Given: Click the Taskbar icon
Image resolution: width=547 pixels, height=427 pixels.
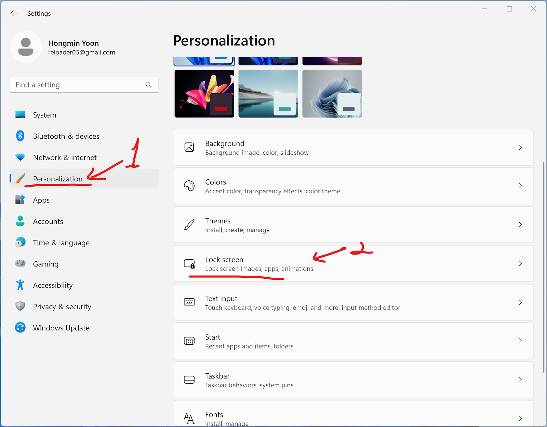Looking at the screenshot, I should pyautogui.click(x=189, y=380).
